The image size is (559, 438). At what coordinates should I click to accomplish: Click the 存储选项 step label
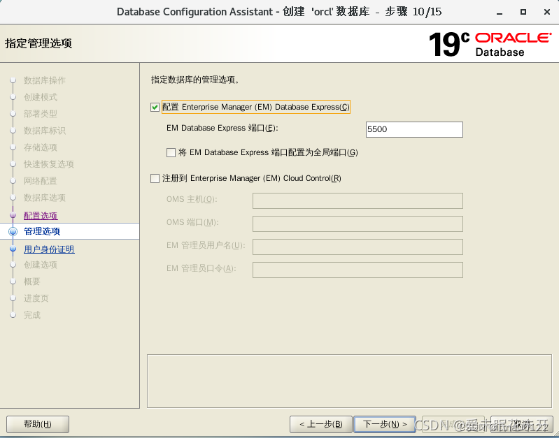click(x=41, y=147)
